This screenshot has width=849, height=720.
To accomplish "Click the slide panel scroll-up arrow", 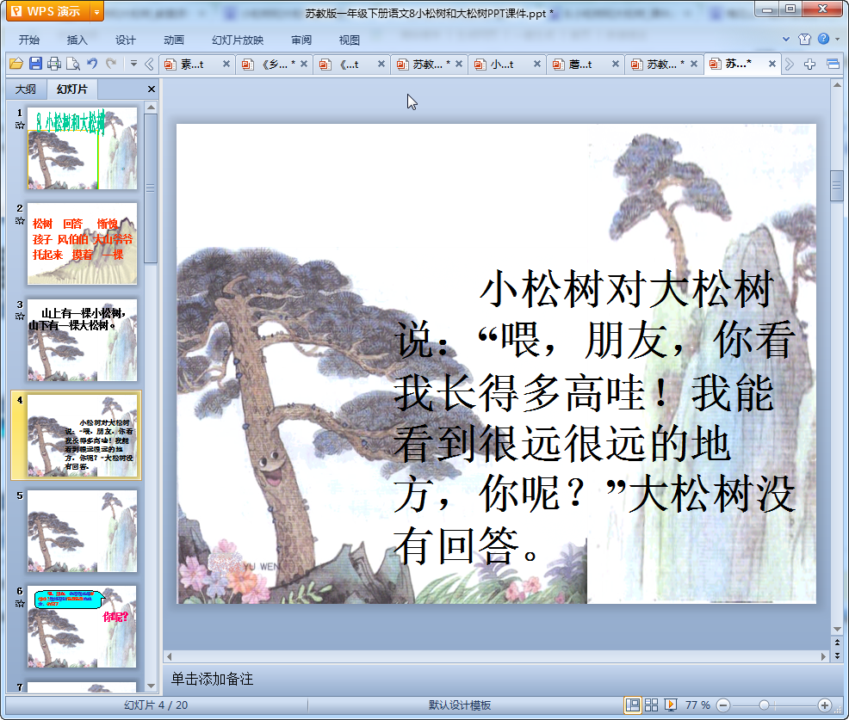I will 151,108.
